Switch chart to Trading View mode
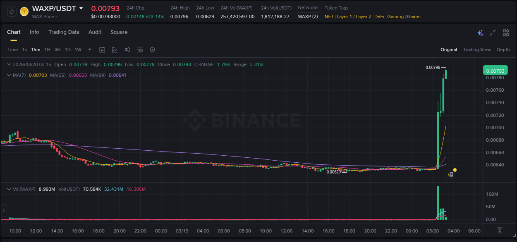517x242 pixels. (476, 50)
